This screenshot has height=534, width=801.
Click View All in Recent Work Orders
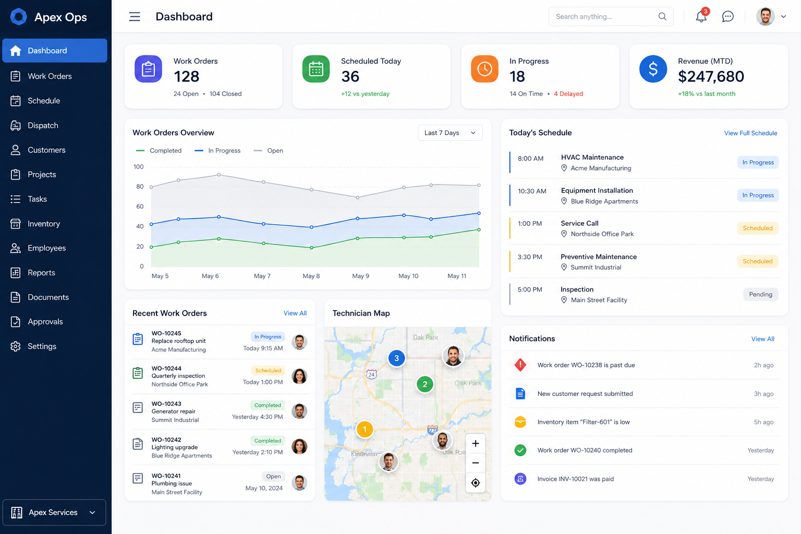tap(295, 313)
